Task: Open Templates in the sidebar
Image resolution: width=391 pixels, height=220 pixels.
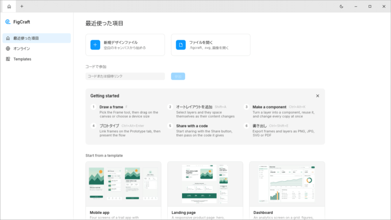Action: pos(37,59)
